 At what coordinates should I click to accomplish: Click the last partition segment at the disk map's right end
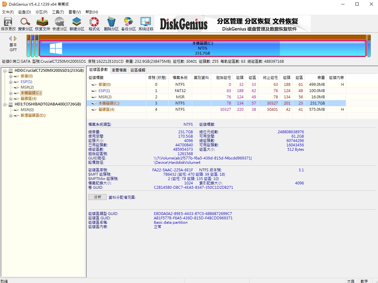point(369,46)
